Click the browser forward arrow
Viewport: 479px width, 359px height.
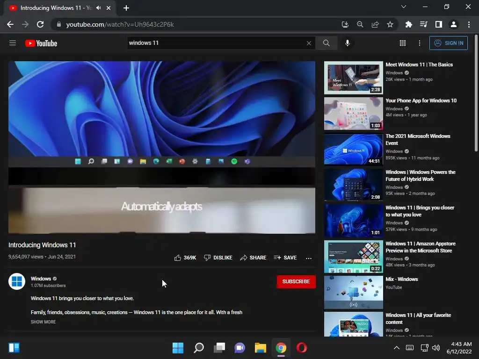click(x=25, y=24)
